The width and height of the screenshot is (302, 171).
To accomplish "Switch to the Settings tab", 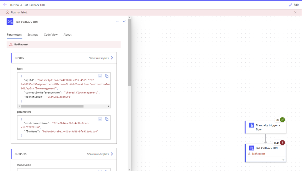I will coord(32,35).
